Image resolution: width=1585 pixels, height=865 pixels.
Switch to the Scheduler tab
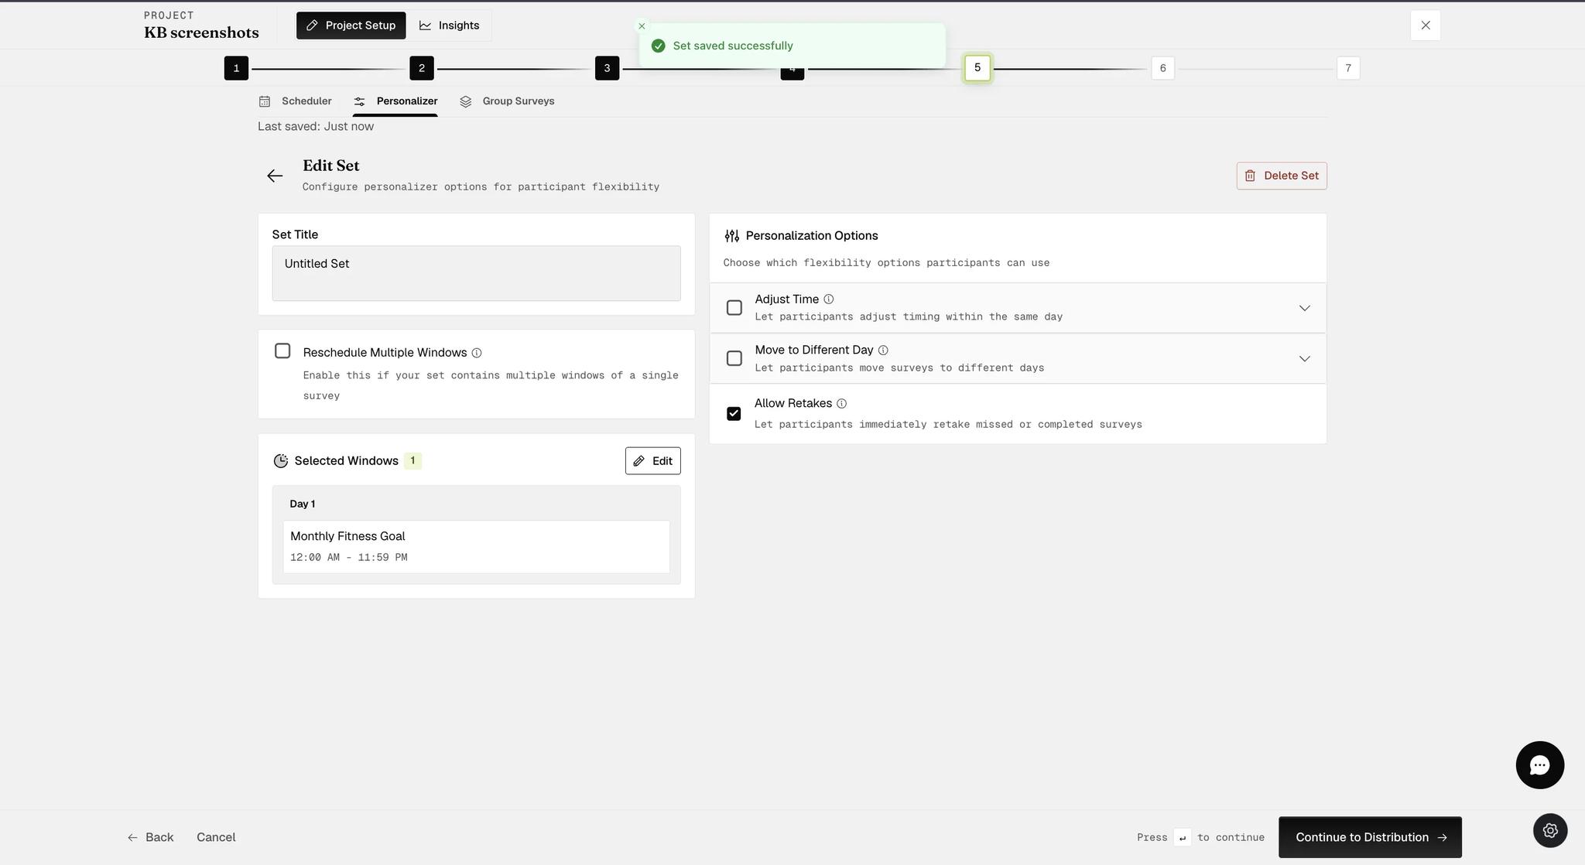point(296,101)
